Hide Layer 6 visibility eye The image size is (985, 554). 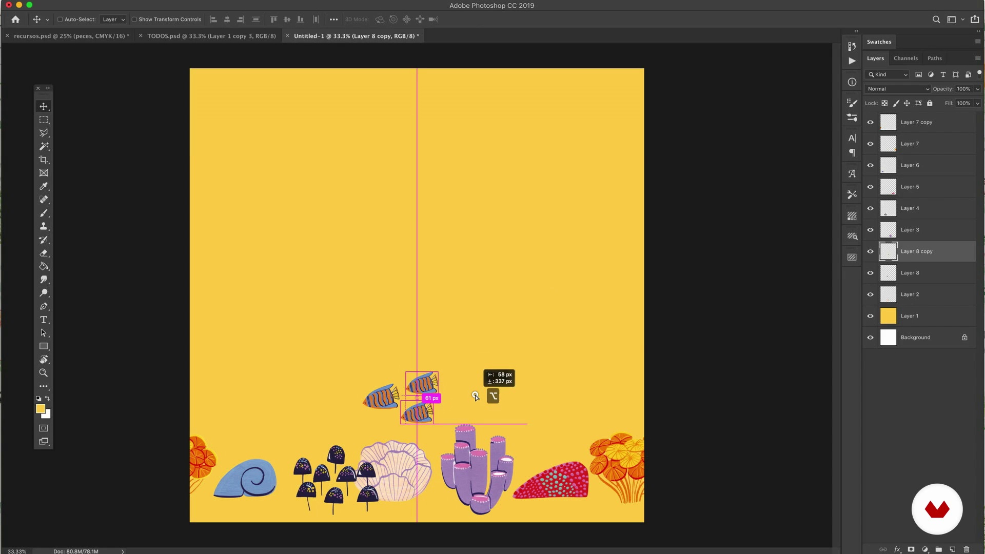pos(871,166)
